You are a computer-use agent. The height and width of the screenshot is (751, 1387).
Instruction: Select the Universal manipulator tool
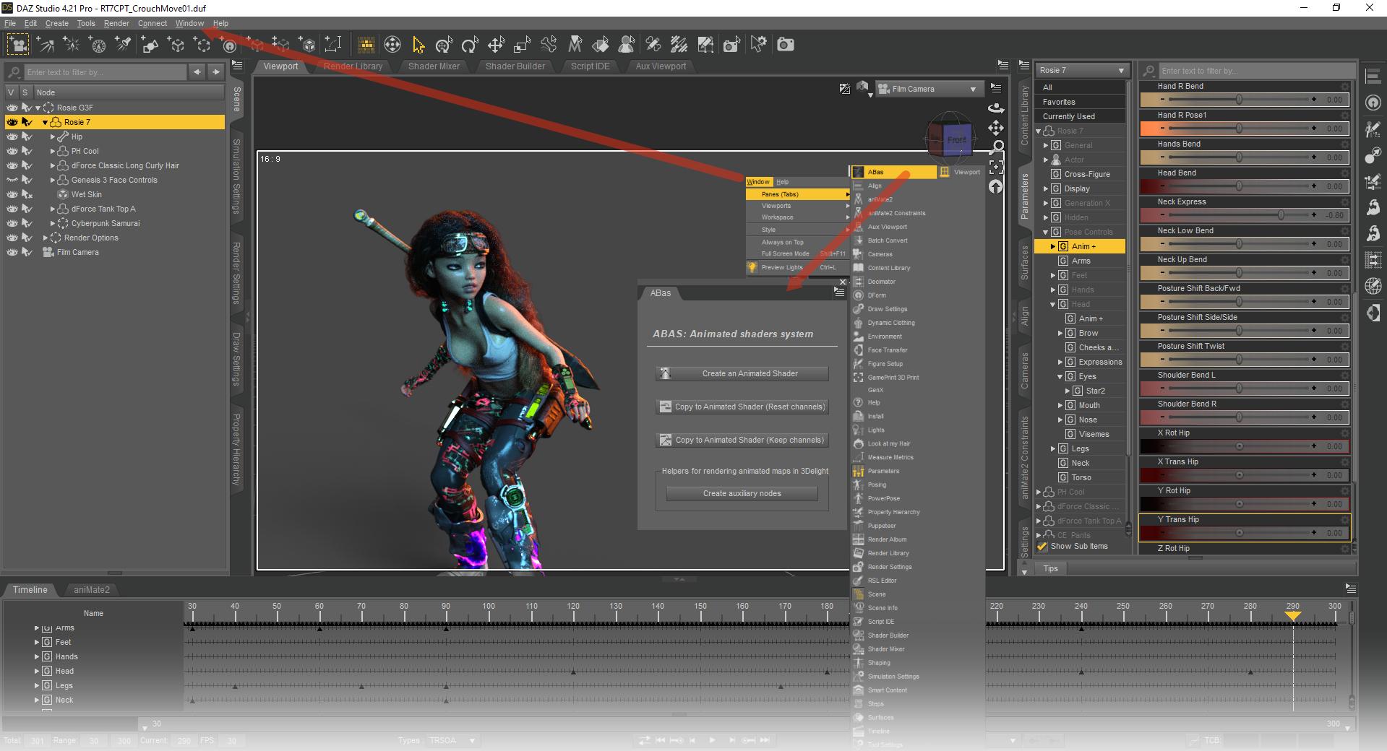point(445,45)
